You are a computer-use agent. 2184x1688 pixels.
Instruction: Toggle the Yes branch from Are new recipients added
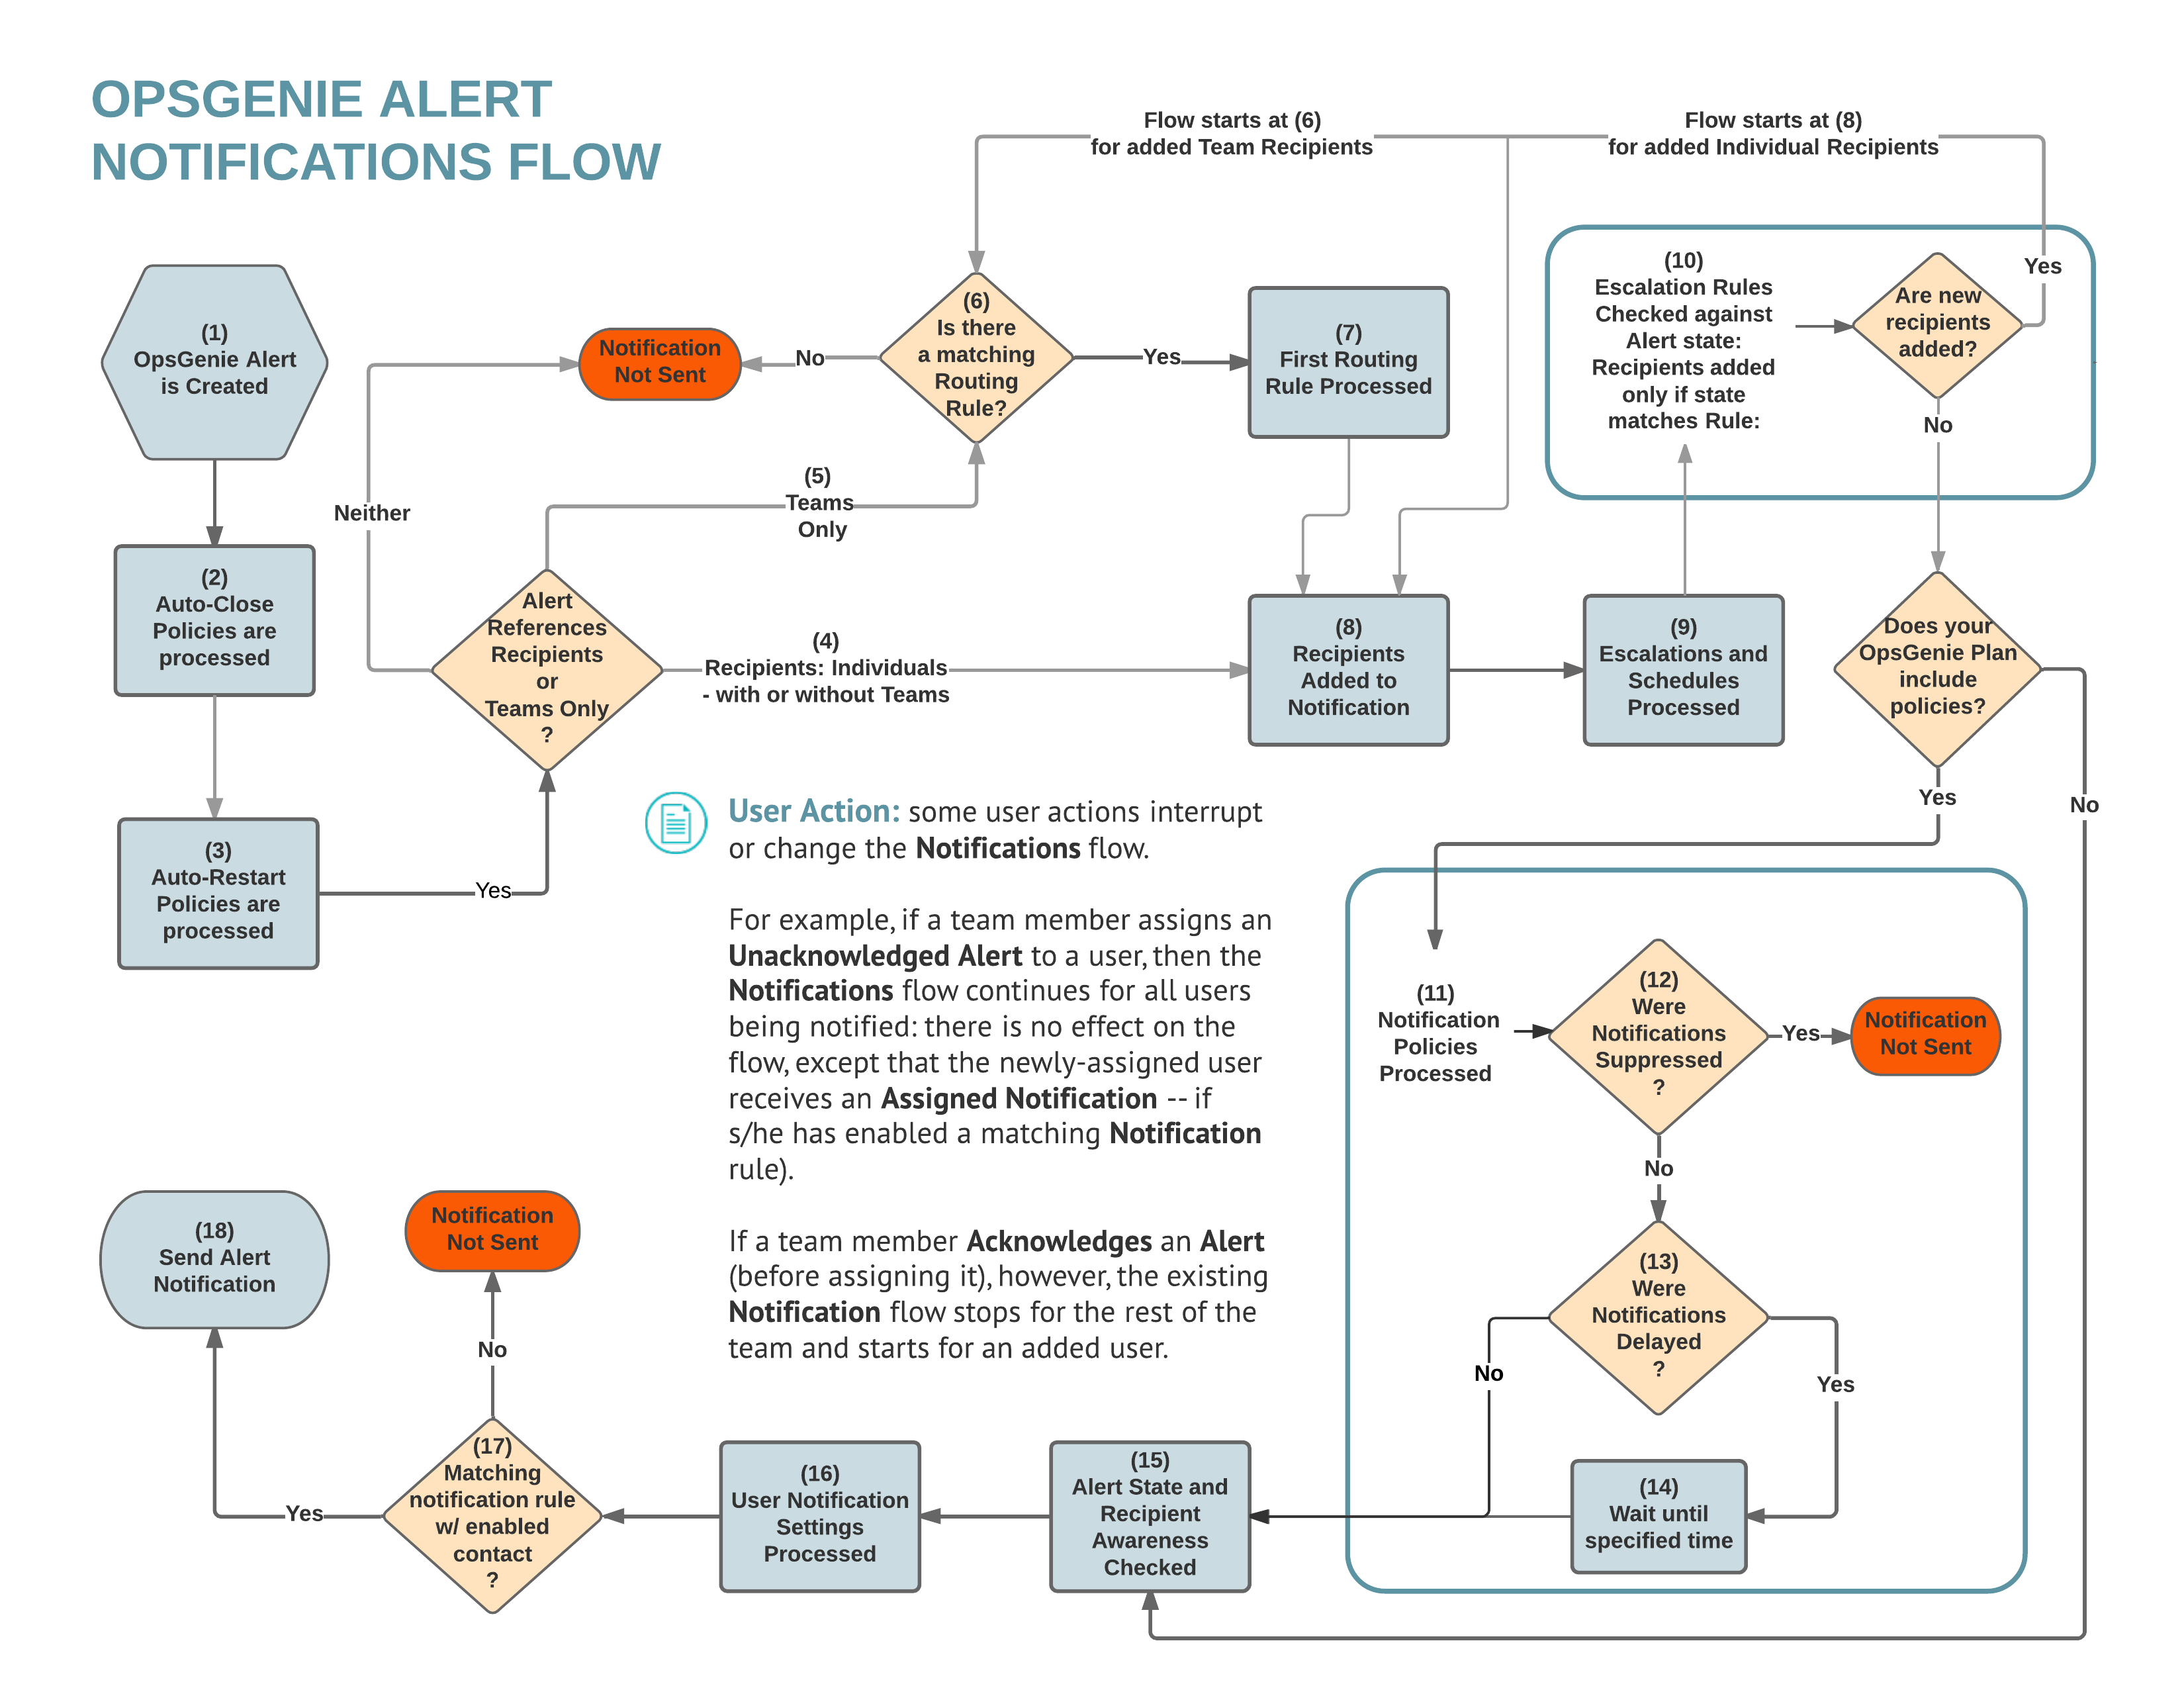click(x=2038, y=266)
